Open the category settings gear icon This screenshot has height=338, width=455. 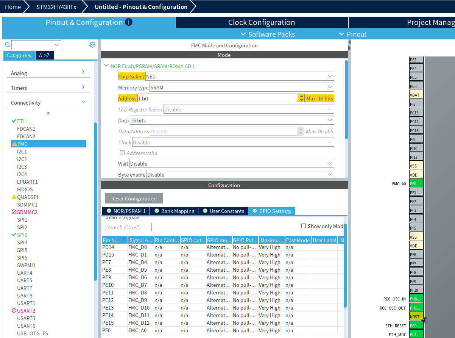click(x=92, y=45)
